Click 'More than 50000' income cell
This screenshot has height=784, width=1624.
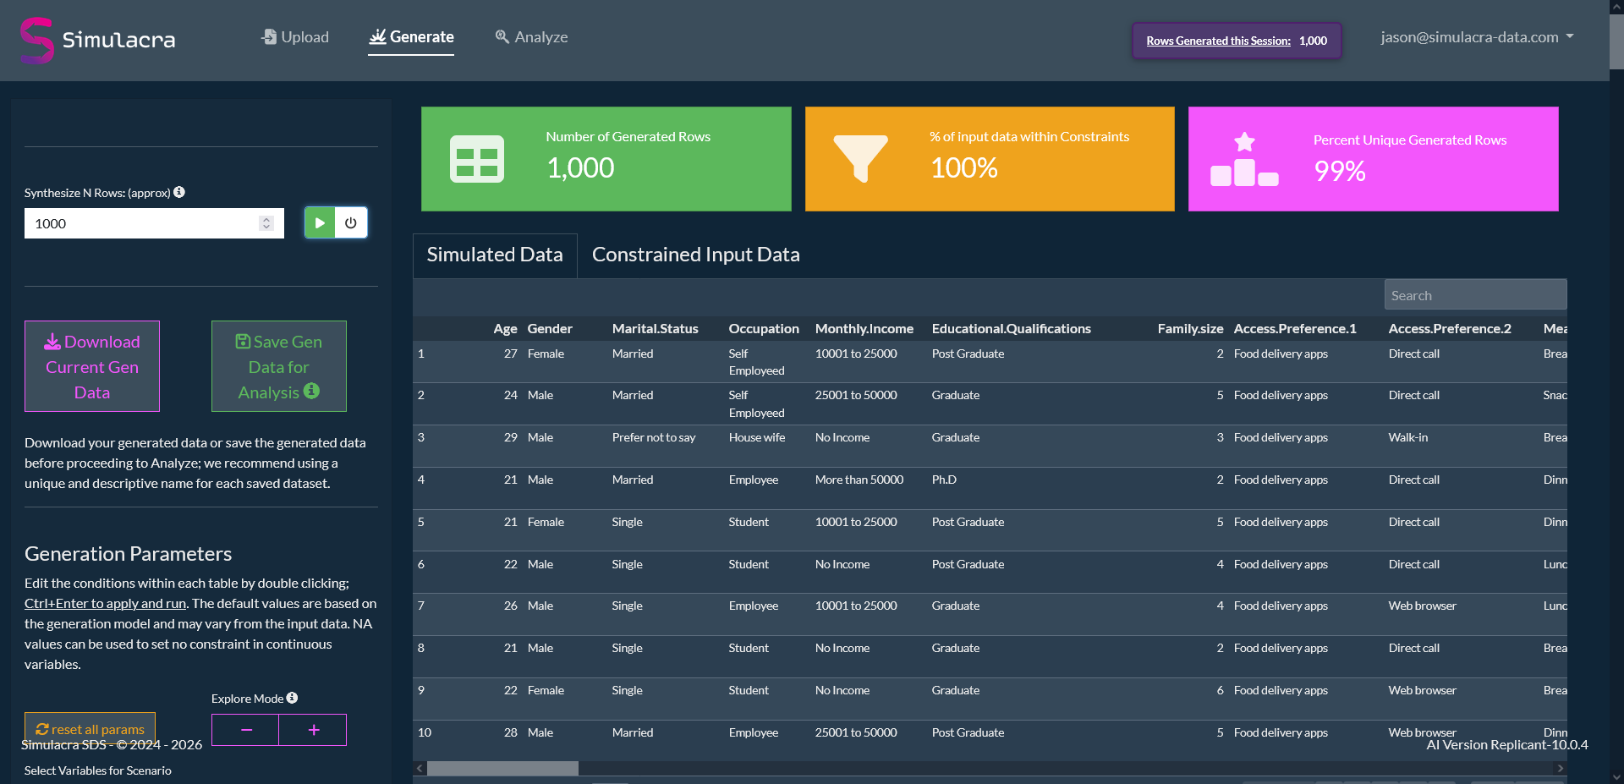[x=859, y=480]
